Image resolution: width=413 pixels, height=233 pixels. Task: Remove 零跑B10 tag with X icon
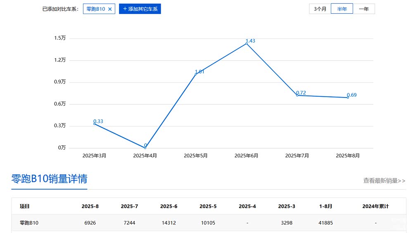coord(110,9)
